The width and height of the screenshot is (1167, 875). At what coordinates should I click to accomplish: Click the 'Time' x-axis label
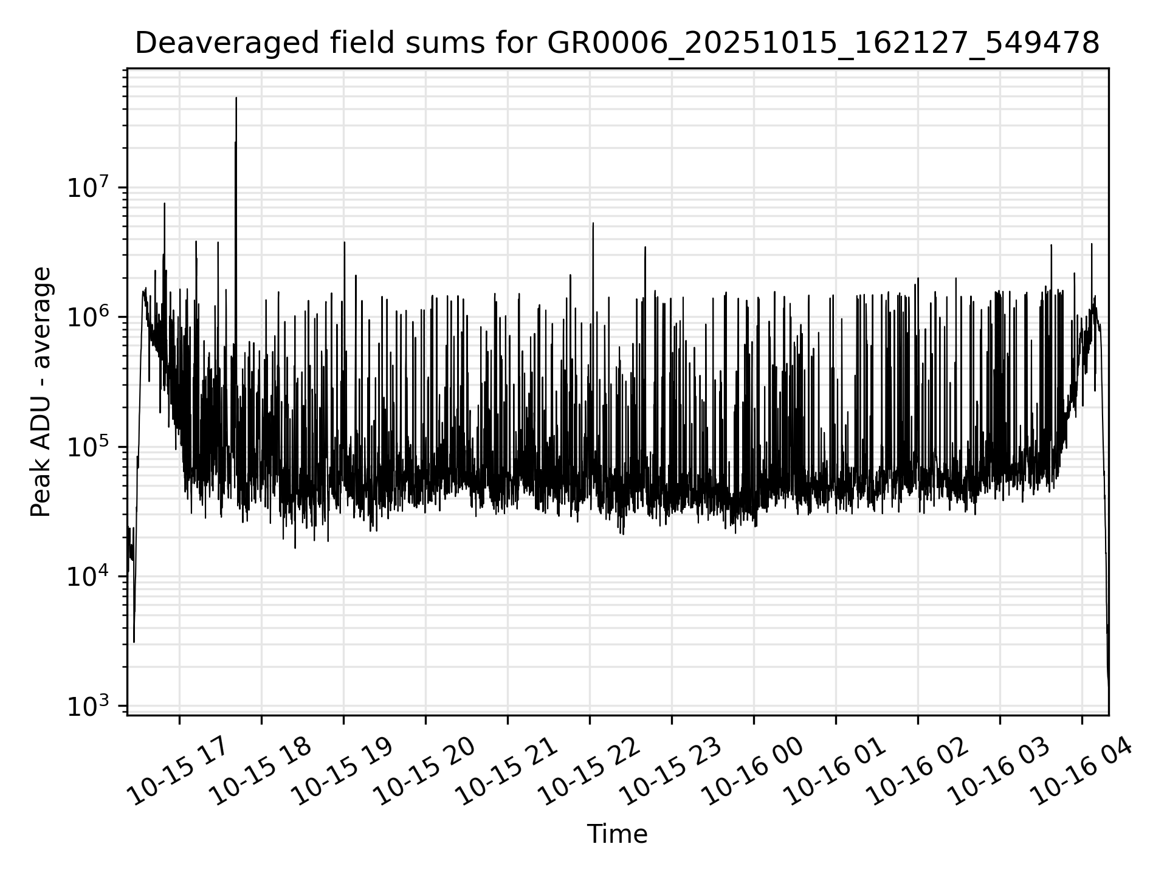617,834
